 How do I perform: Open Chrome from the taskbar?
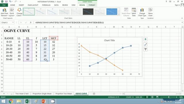click(11, 101)
